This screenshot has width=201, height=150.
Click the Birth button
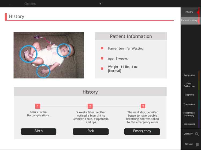click(39, 132)
